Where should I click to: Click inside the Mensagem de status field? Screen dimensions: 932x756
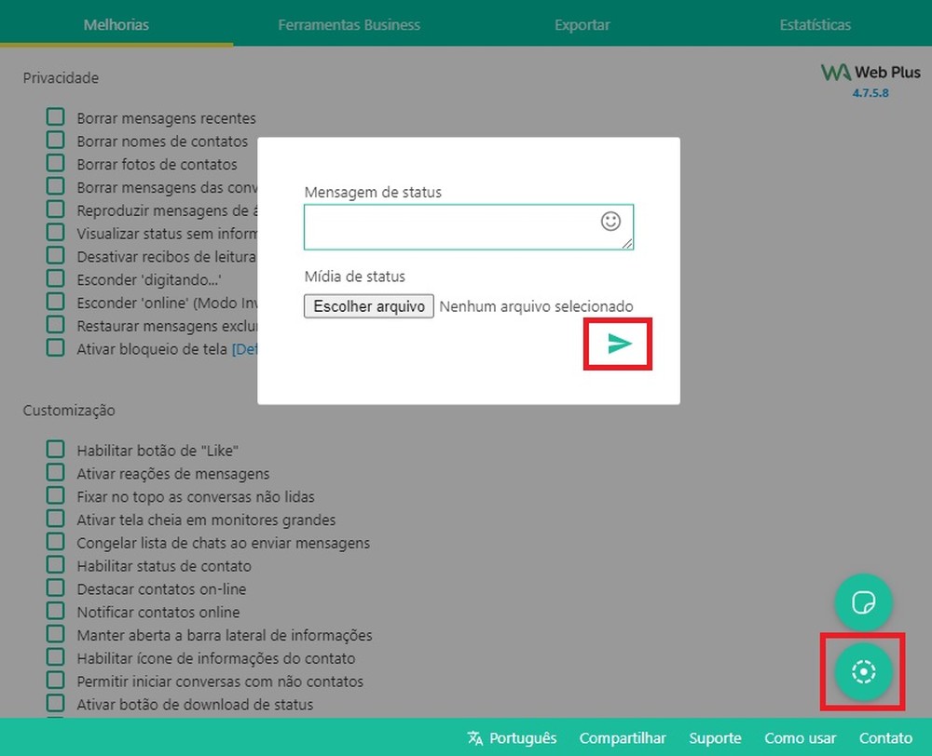click(447, 226)
